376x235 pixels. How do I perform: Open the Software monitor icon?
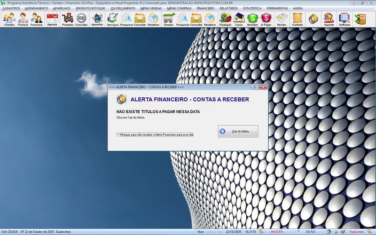click(x=345, y=19)
